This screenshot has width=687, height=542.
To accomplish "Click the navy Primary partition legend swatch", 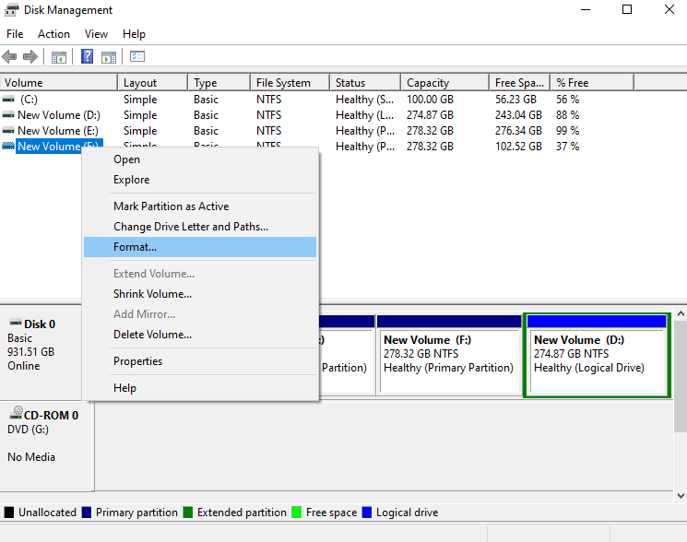I will pyautogui.click(x=87, y=513).
